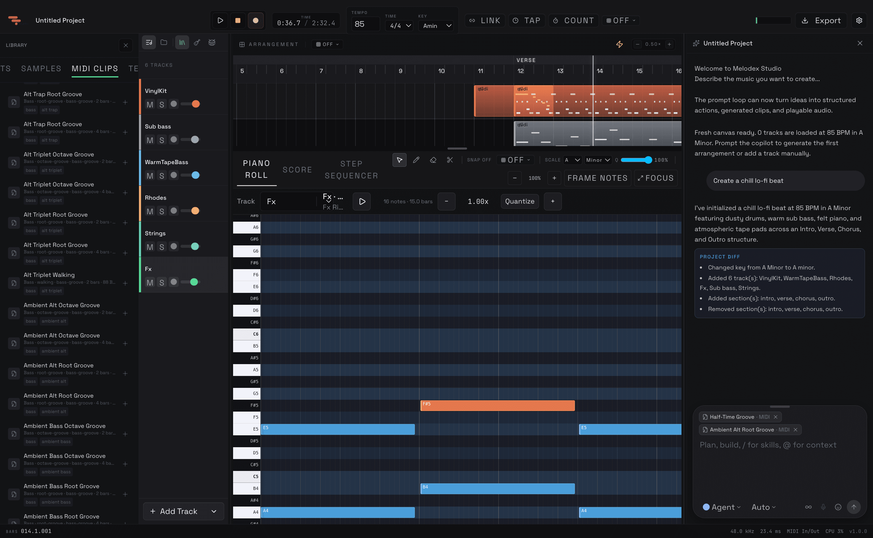Open the settings gear icon
The width and height of the screenshot is (873, 538).
[x=859, y=21]
